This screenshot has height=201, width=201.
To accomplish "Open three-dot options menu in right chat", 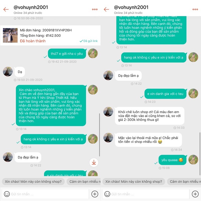I will tap(195, 9).
